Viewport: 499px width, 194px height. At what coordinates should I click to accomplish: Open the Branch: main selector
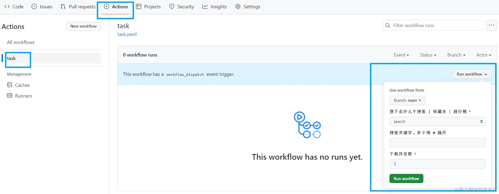pyautogui.click(x=407, y=100)
